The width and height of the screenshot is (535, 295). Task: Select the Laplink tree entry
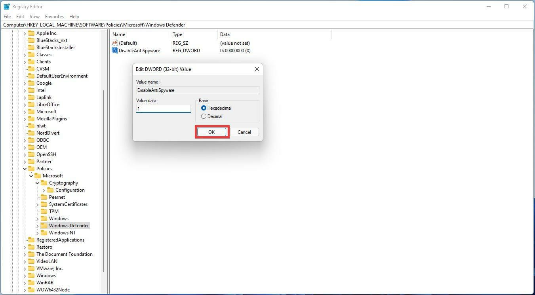point(44,97)
